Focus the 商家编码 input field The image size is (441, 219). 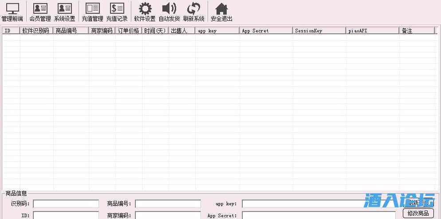168,215
